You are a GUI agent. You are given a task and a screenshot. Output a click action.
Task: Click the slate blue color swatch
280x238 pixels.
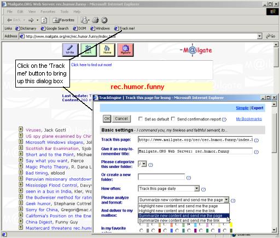(x=219, y=230)
